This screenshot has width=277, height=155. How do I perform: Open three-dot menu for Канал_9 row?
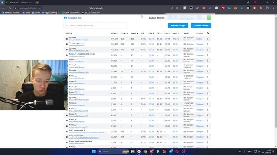[208, 88]
